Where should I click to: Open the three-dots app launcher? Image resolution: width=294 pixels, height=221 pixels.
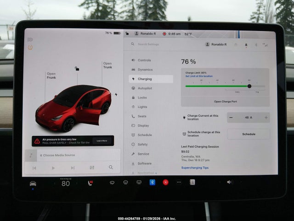(x=179, y=182)
